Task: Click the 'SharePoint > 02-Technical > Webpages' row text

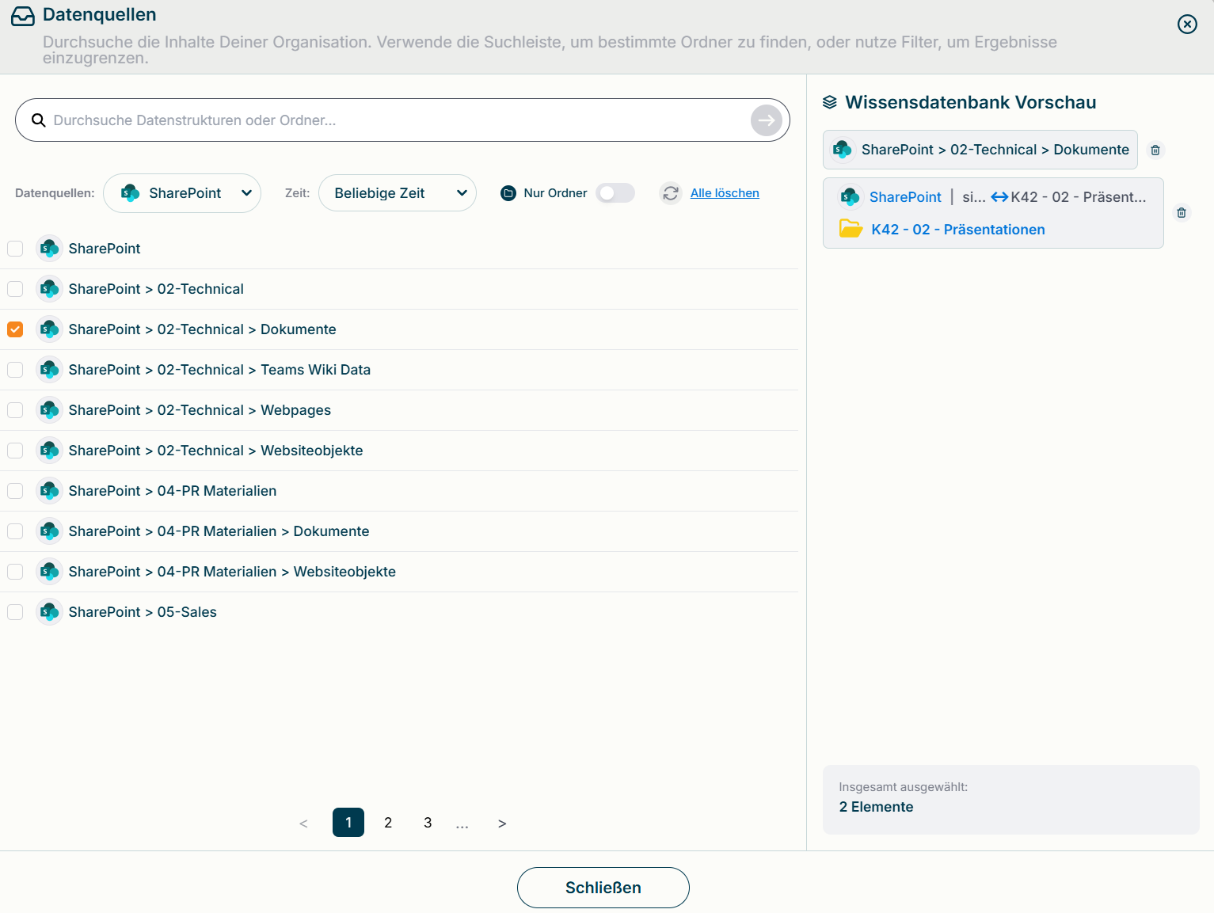Action: [x=200, y=410]
